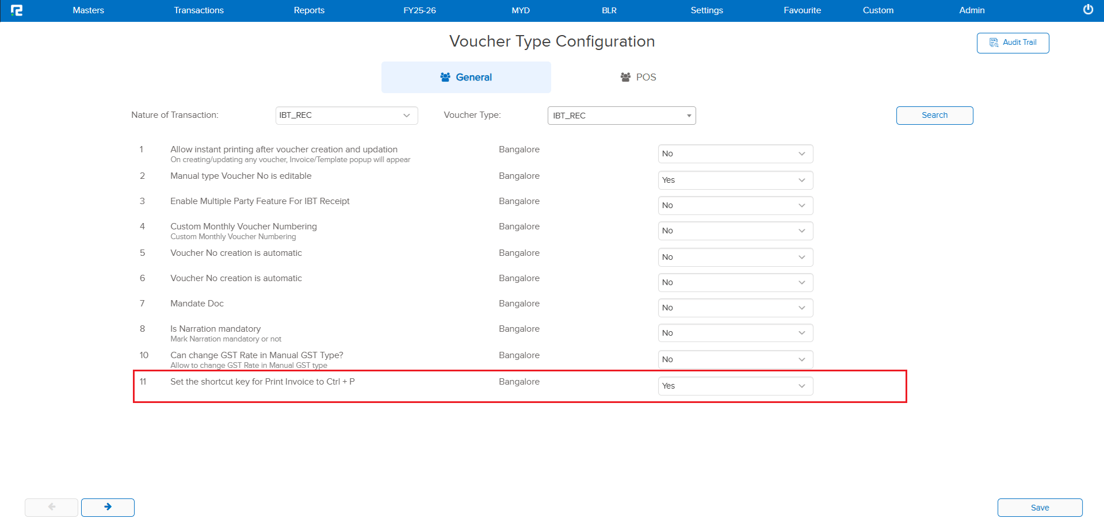Click the power logout icon
The image size is (1104, 522).
[x=1088, y=10]
